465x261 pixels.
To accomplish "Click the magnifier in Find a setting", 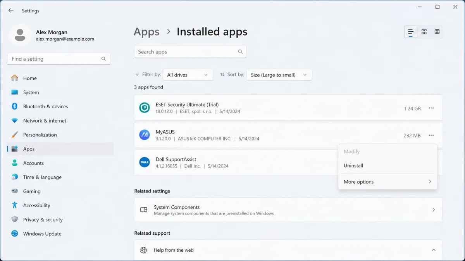I will pyautogui.click(x=103, y=59).
